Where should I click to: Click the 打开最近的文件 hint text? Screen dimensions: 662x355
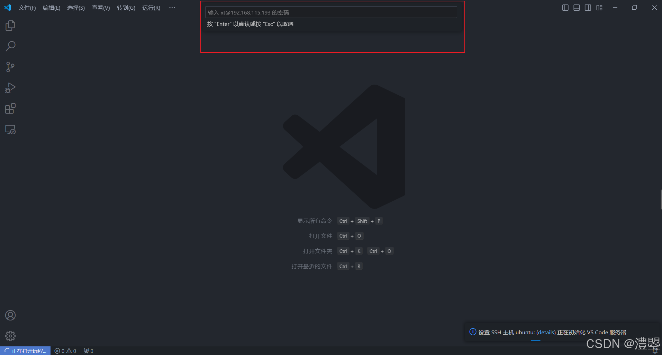tap(312, 266)
